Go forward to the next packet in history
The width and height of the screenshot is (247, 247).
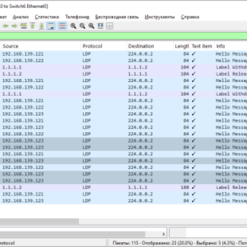tap(14, 26)
